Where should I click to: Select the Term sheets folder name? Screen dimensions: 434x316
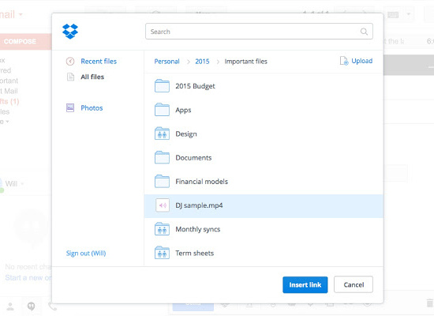pyautogui.click(x=195, y=253)
